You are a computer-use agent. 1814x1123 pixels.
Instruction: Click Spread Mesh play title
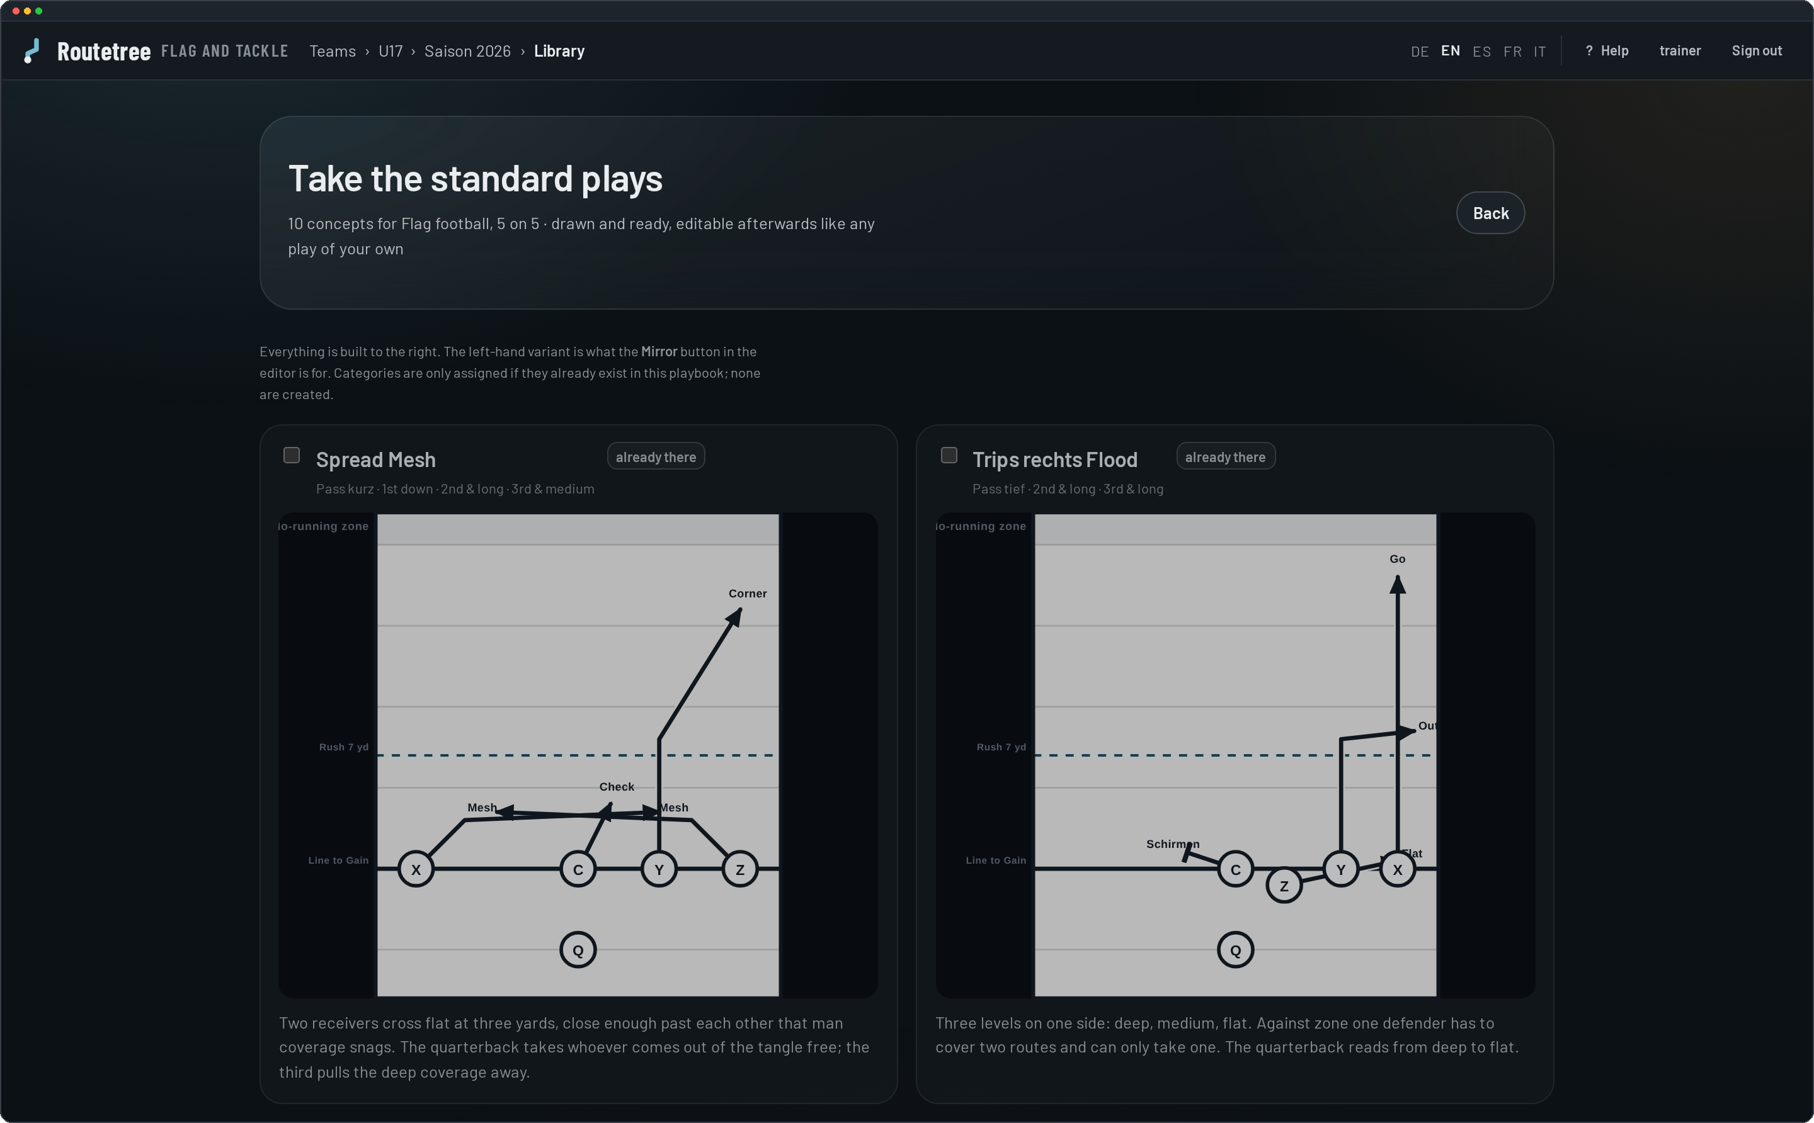point(375,460)
